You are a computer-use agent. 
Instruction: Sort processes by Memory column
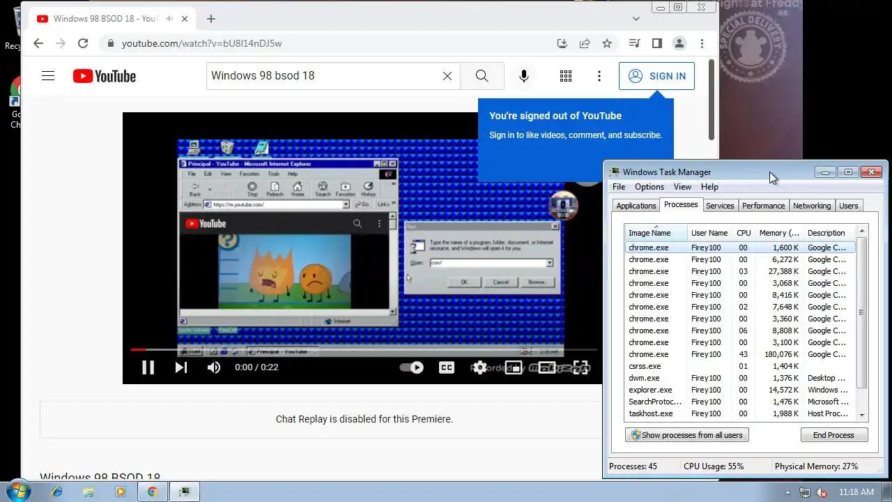[x=779, y=233]
